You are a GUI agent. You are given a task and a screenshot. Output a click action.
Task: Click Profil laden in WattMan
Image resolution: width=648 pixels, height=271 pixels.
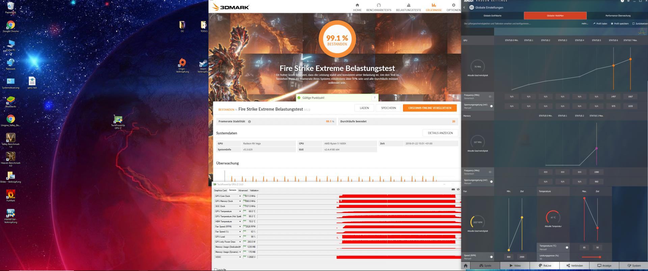click(600, 24)
